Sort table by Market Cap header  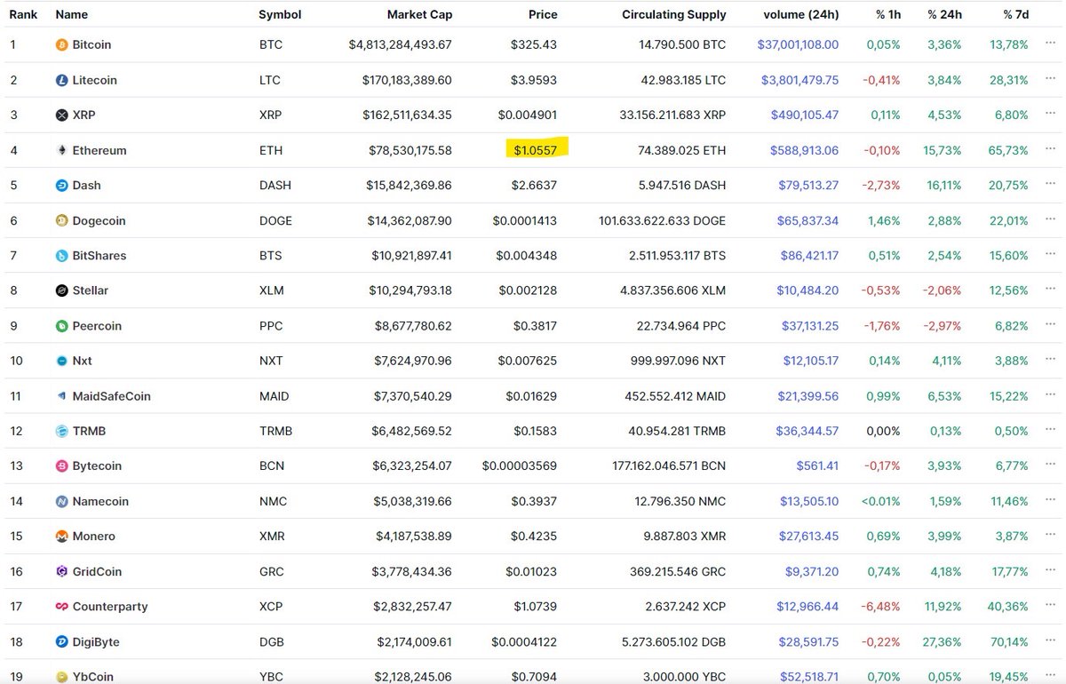pos(419,14)
